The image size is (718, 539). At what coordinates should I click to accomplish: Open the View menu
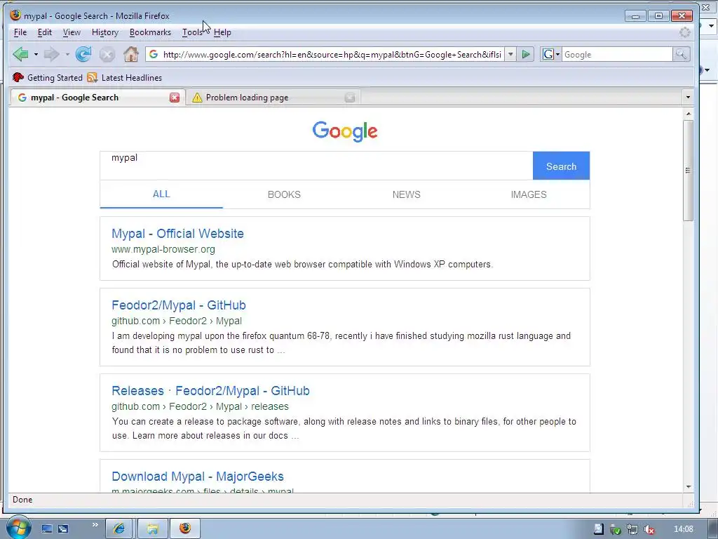72,32
